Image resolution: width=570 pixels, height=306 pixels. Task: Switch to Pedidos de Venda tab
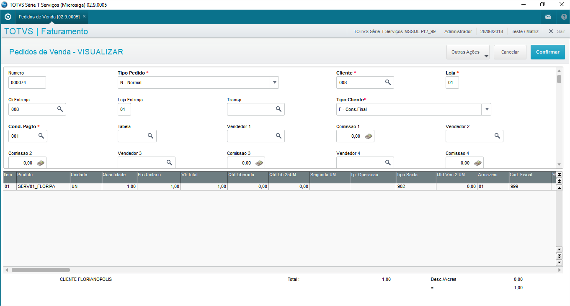pyautogui.click(x=49, y=17)
